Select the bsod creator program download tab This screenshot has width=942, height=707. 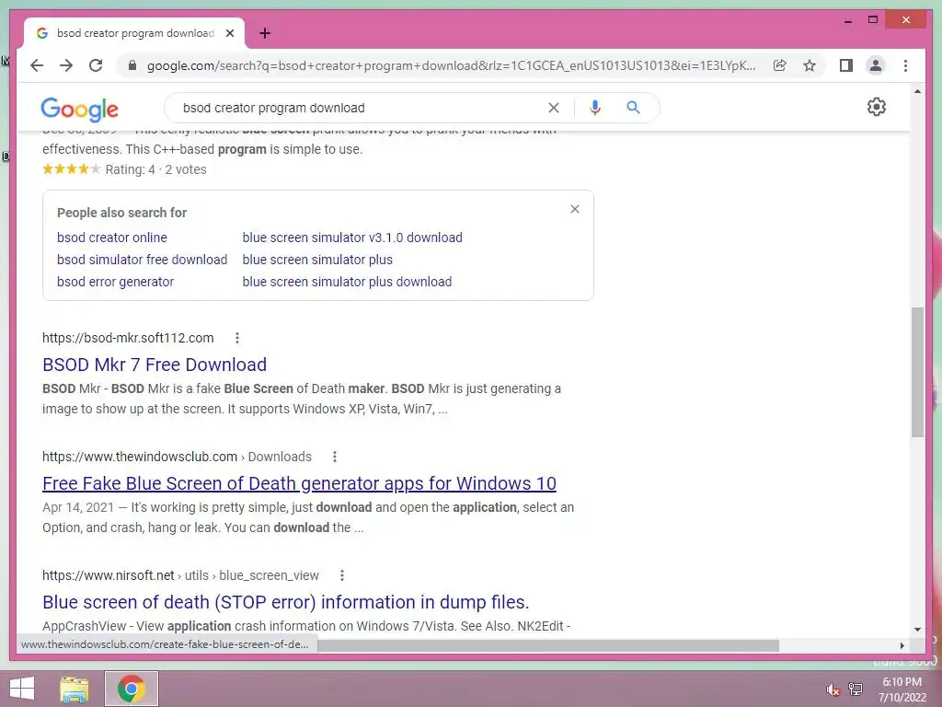point(134,33)
